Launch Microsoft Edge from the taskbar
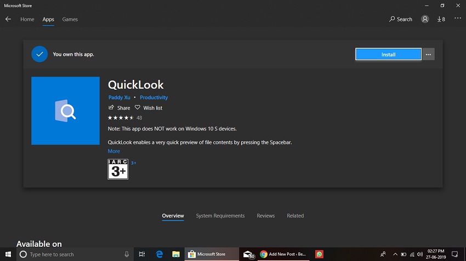Viewport: 466px width, 261px height. [160, 254]
